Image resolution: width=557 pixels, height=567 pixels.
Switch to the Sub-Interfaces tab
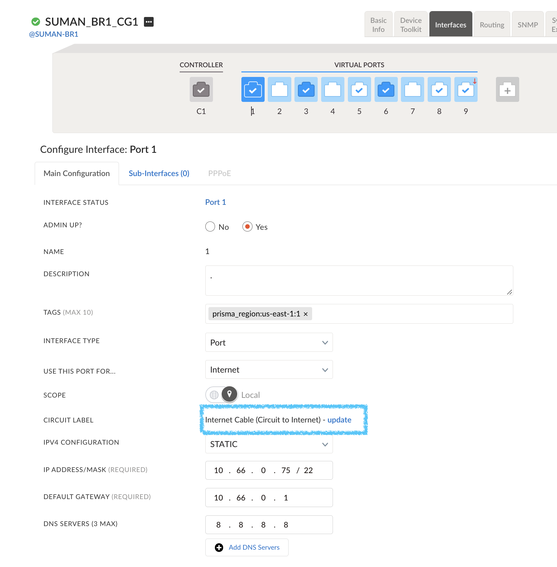[x=159, y=173]
